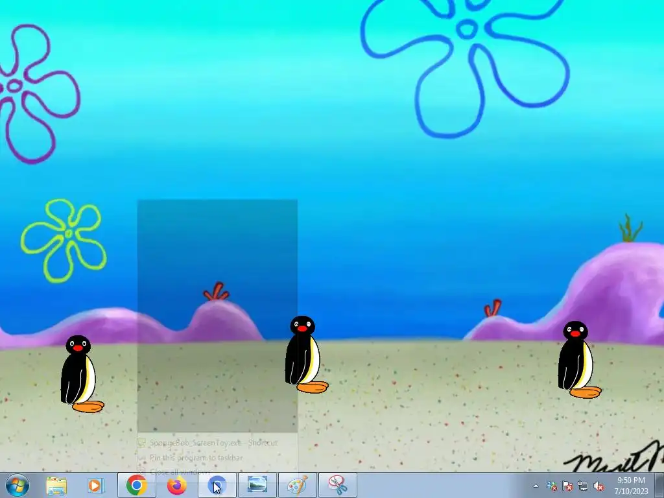This screenshot has height=498, width=664.
Task: Open Paint from the taskbar
Action: click(297, 485)
